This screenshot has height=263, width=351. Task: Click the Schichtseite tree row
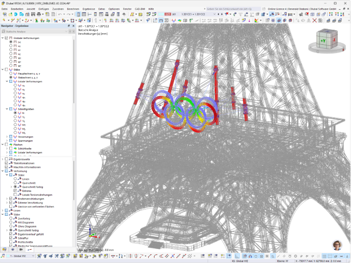(25, 149)
